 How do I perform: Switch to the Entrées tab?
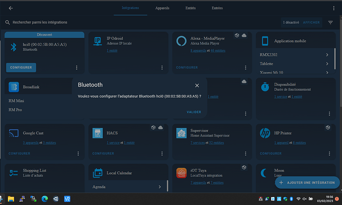click(217, 8)
